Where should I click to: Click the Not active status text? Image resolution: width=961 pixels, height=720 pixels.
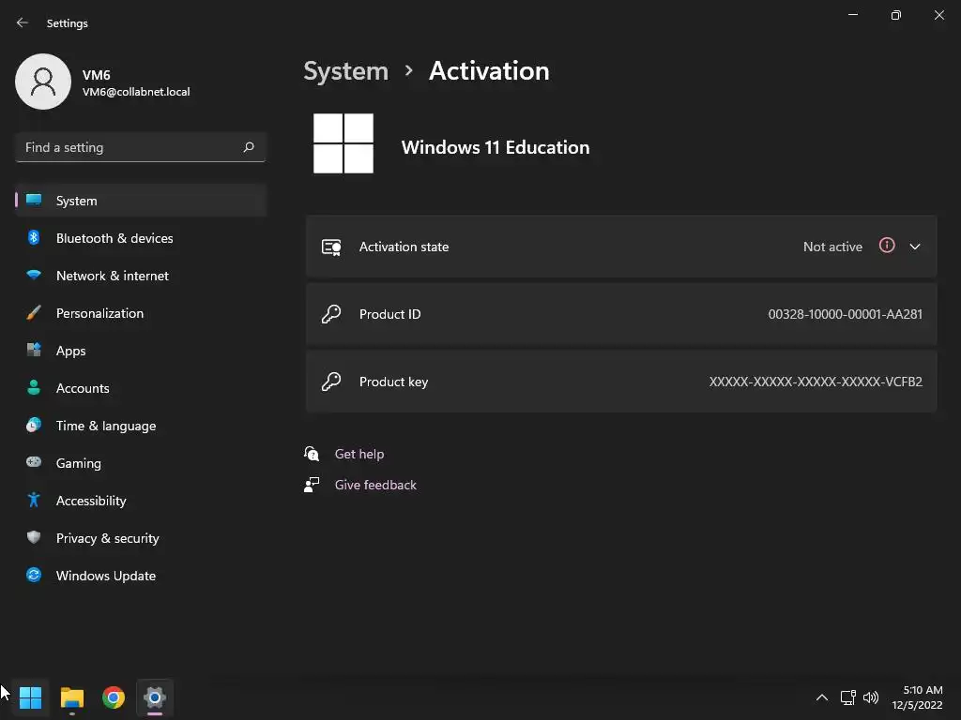pos(832,247)
